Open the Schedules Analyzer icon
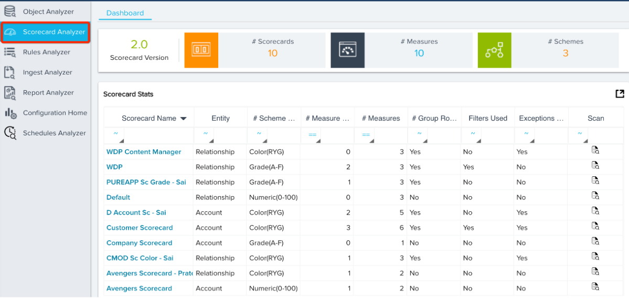The width and height of the screenshot is (629, 299). click(x=10, y=133)
